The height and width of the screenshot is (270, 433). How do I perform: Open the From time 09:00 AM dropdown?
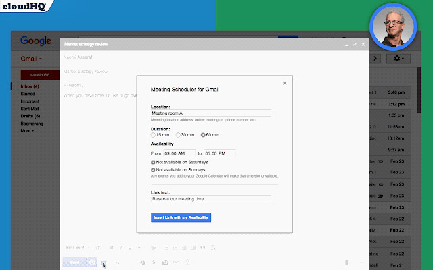pyautogui.click(x=179, y=153)
